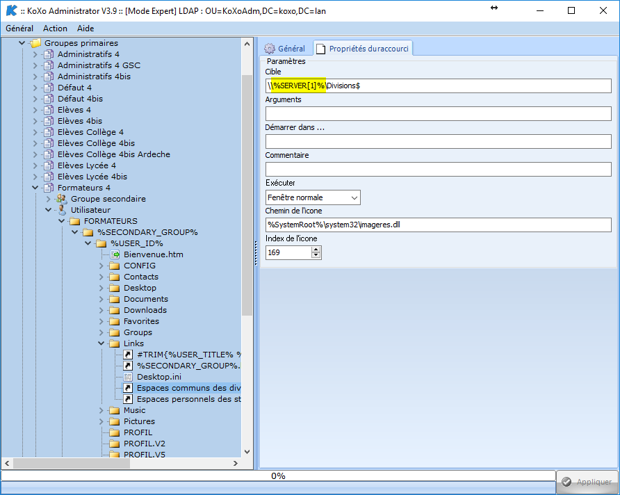Click the Groupe secondaire people icon
This screenshot has width=620, height=495.
pos(62,199)
